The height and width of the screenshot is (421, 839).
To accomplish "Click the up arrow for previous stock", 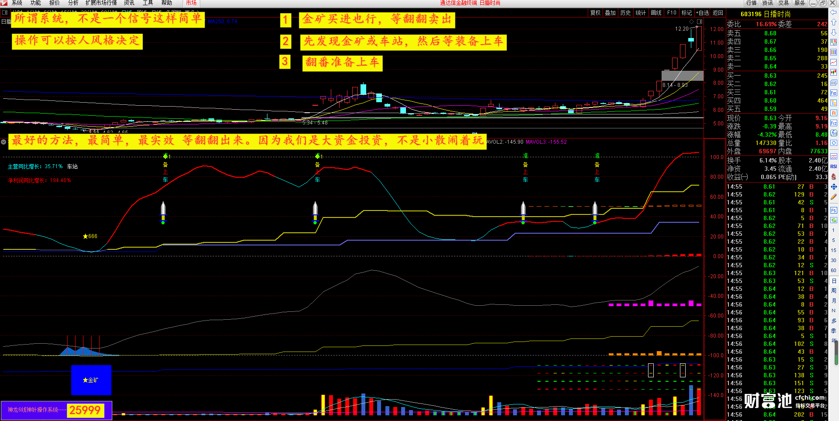I will click(x=834, y=22).
